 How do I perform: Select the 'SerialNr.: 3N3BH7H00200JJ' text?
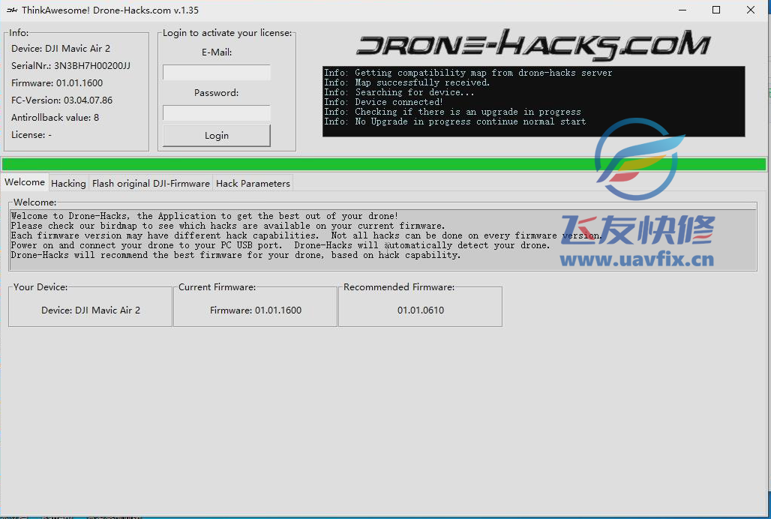[x=70, y=66]
